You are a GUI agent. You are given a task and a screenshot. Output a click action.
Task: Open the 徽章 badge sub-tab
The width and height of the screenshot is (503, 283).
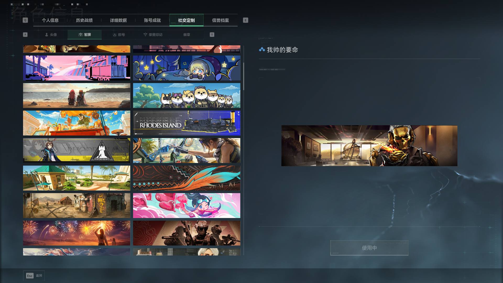(187, 35)
